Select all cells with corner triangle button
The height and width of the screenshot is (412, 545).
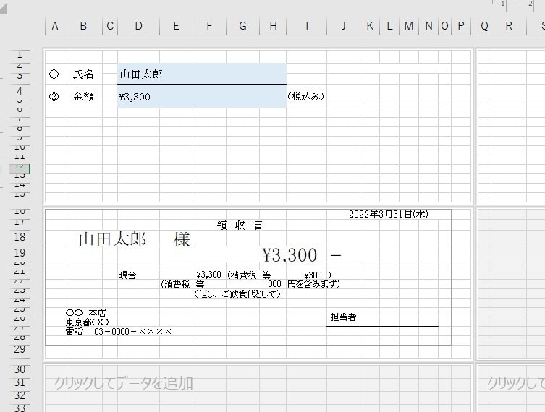point(3,7)
